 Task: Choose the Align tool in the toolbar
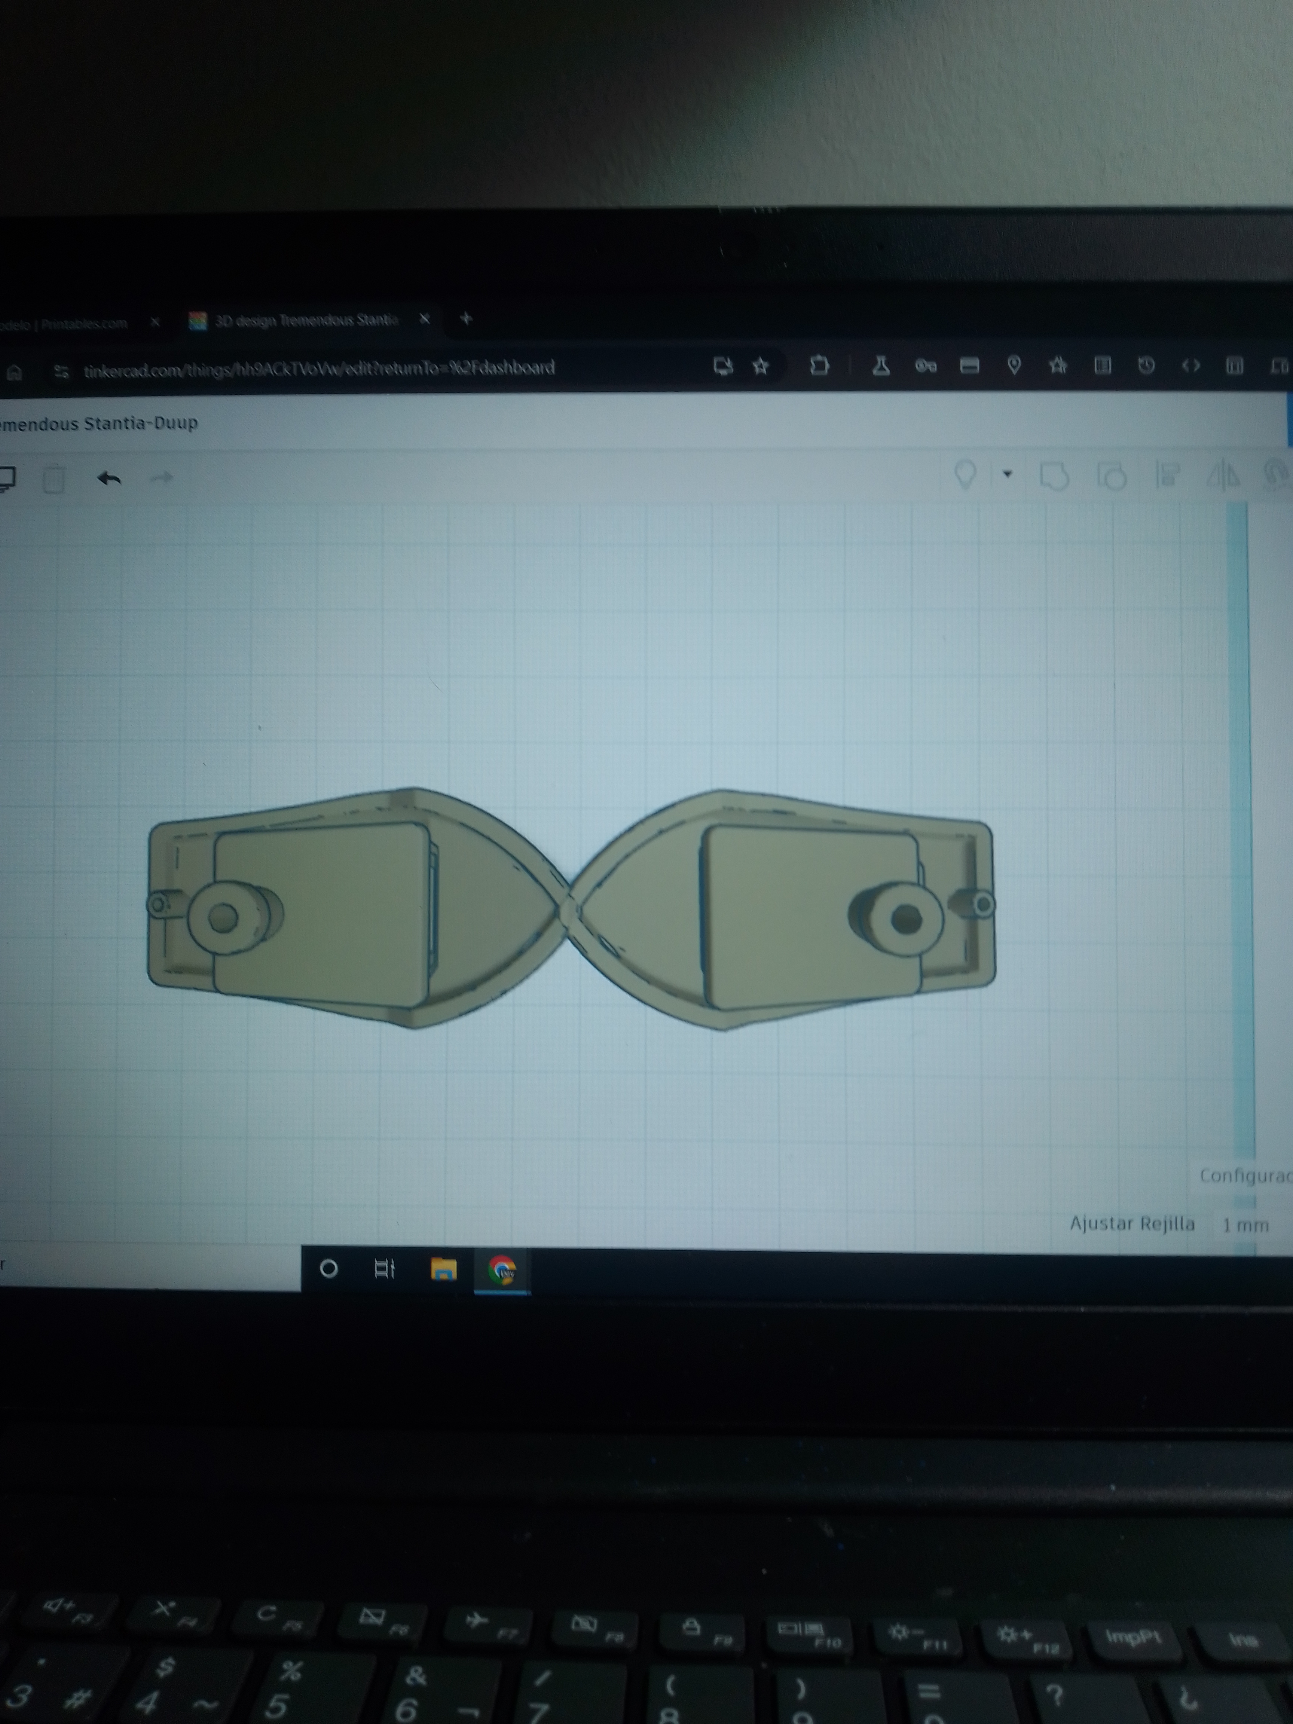pos(1167,475)
